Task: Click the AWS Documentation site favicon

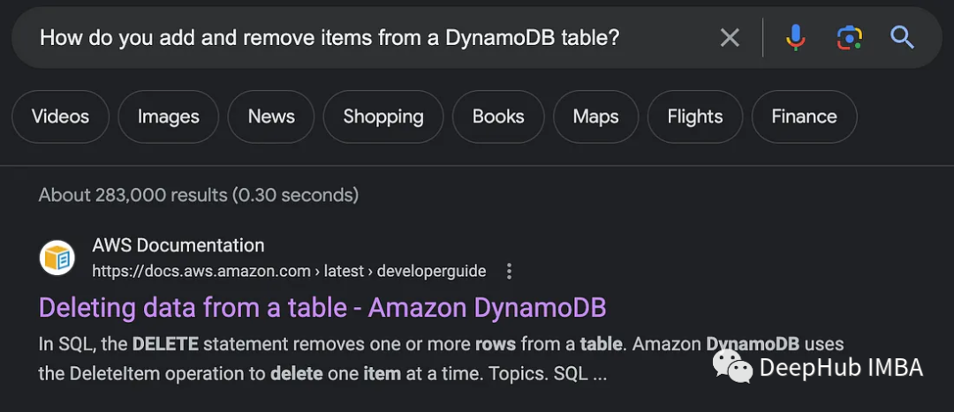Action: [57, 258]
